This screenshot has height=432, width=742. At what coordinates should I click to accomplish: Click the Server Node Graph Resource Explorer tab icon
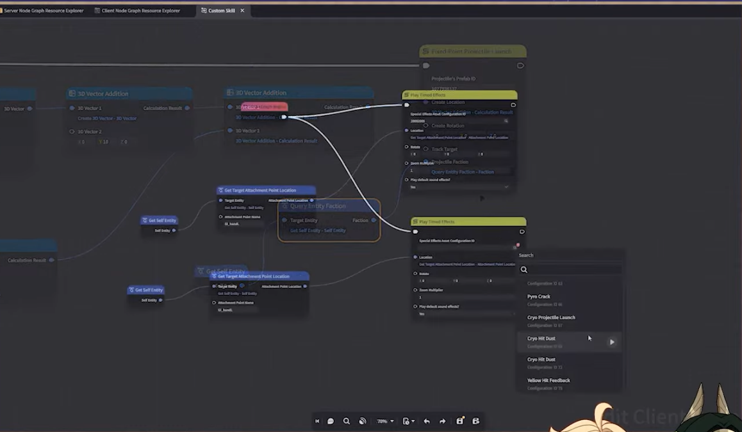(x=1, y=10)
